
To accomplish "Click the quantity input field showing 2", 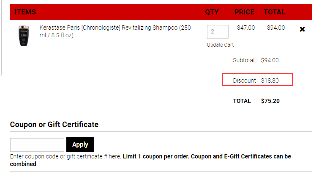I will [x=218, y=32].
